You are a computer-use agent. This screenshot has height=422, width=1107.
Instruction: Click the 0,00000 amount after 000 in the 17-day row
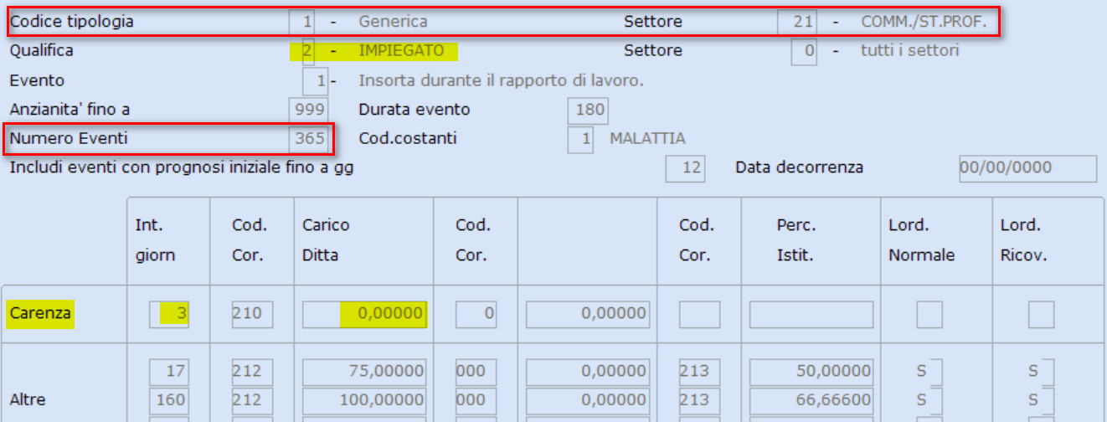tap(588, 371)
